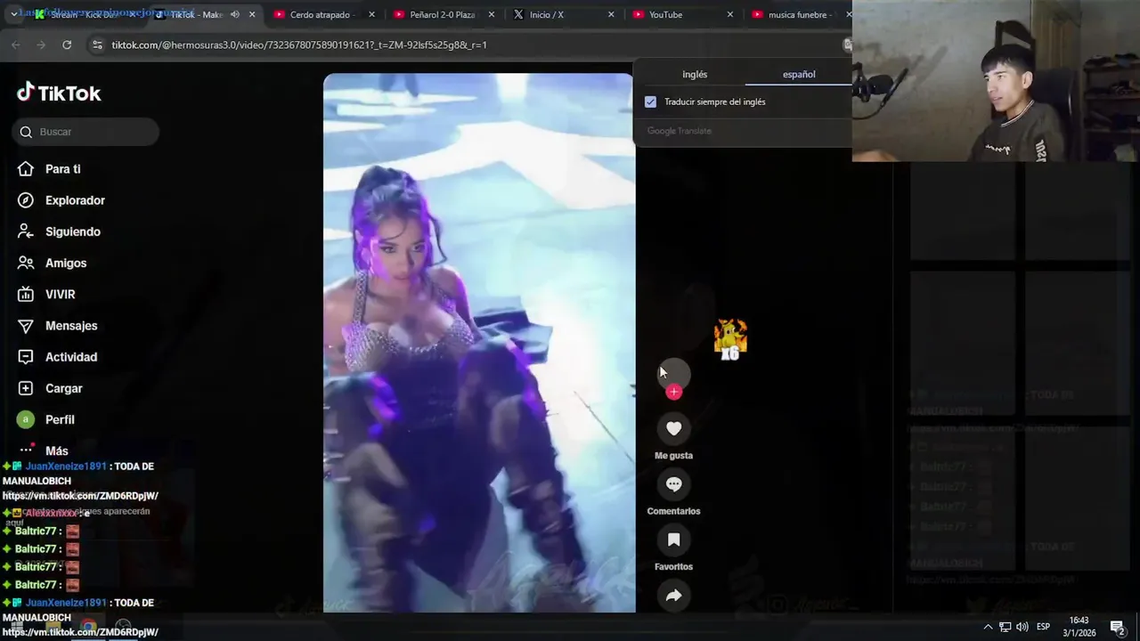
Task: Switch to the YouTube tab
Action: click(x=682, y=14)
